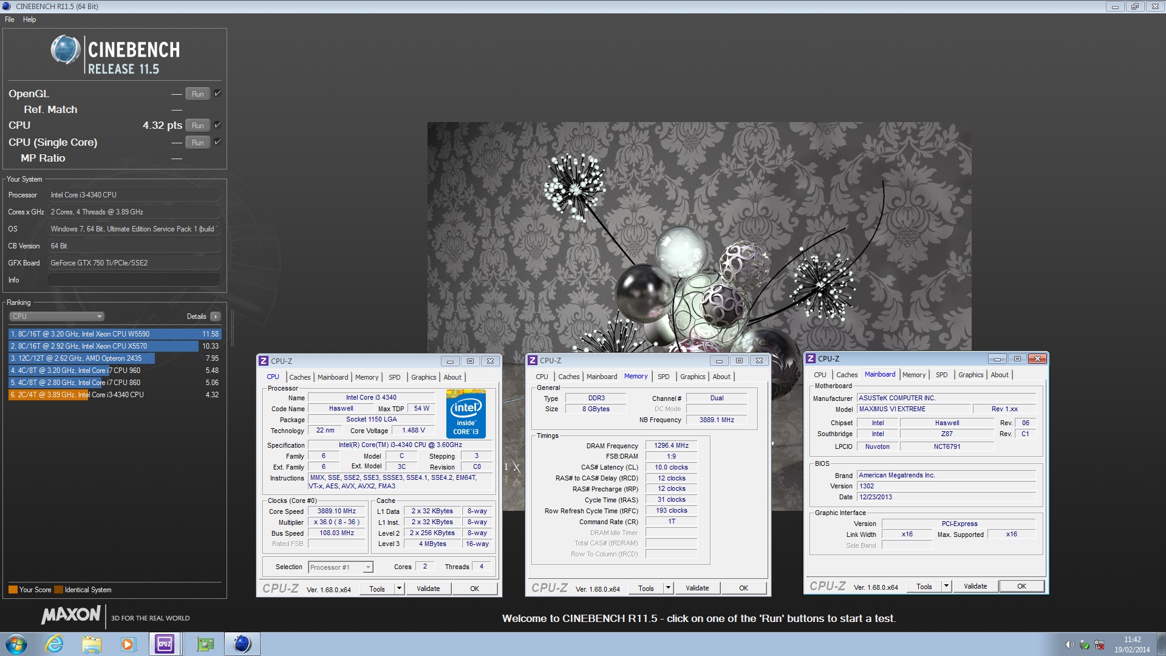Click OK in the Memory CPU-Z window
Image resolution: width=1166 pixels, height=656 pixels.
pos(743,588)
